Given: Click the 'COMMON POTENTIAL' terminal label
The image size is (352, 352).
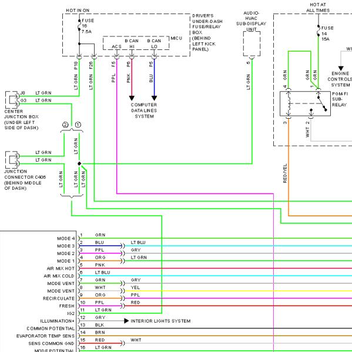Looking at the screenshot, I should [x=51, y=328].
